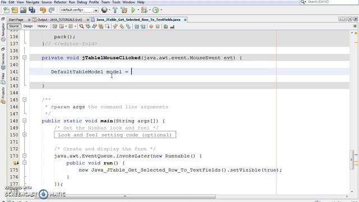
Task: Open the Files side panel
Action: [3, 79]
